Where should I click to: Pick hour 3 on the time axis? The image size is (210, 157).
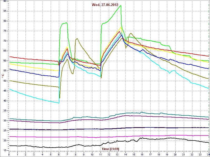click(x=34, y=154)
